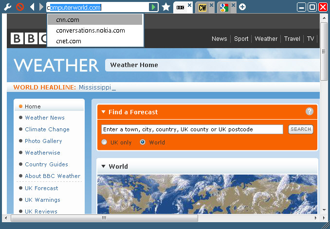This screenshot has height=229, width=330.
Task: Open Photo Gallery in sidebar
Action: tap(43, 141)
